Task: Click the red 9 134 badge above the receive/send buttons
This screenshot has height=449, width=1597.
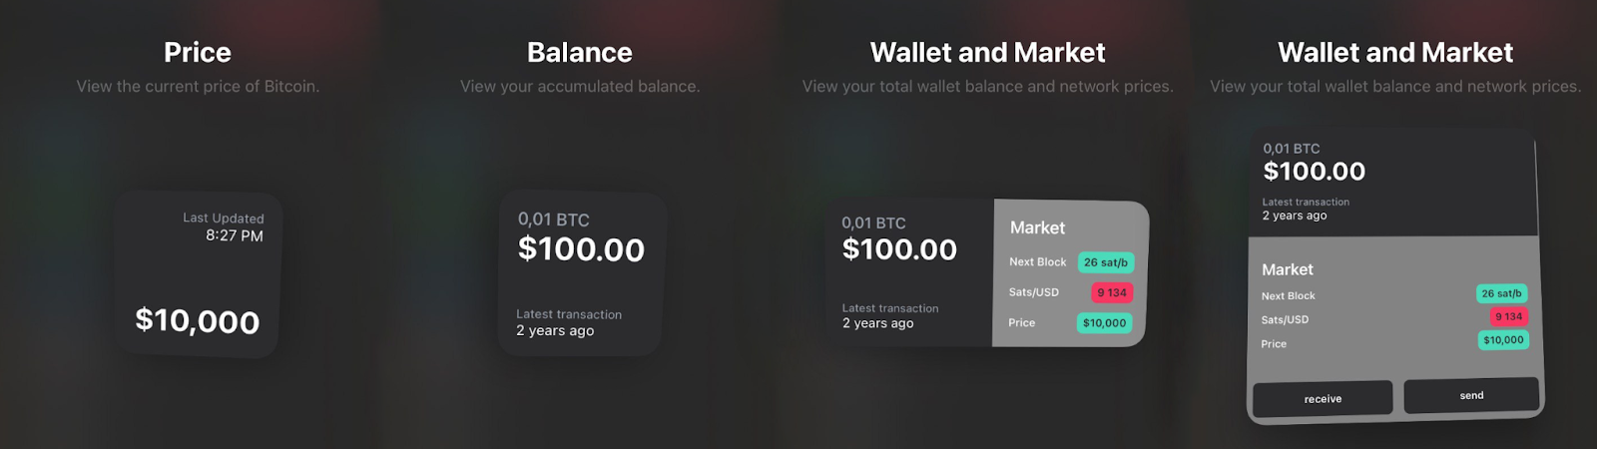Action: (x=1508, y=316)
